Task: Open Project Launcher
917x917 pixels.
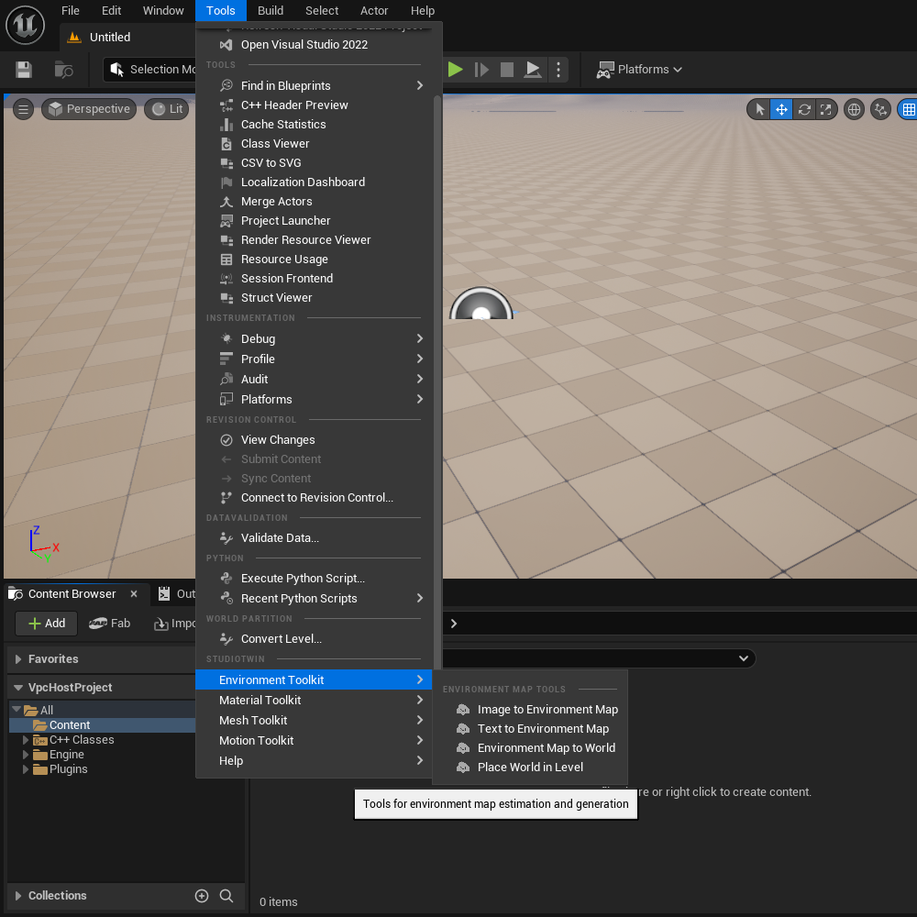Action: (315, 220)
